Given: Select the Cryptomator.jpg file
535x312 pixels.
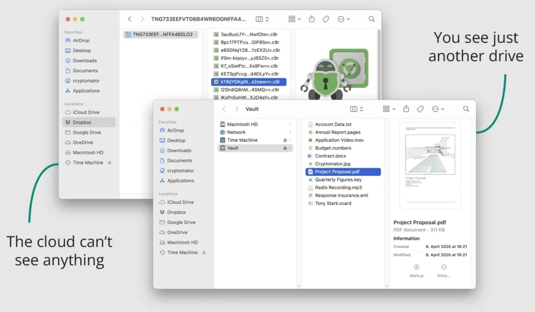Looking at the screenshot, I should (x=333, y=163).
